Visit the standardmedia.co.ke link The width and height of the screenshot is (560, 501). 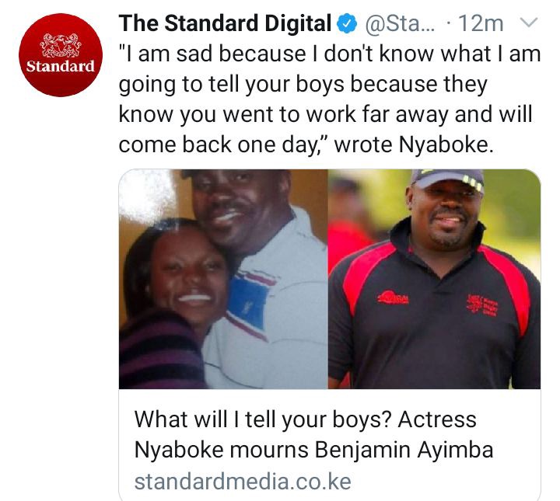[243, 482]
